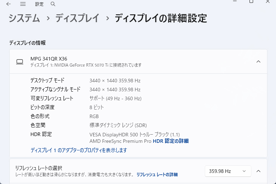The image size is (276, 184).
Task: Navigate to システム in the breadcrumb
Action: (24, 18)
